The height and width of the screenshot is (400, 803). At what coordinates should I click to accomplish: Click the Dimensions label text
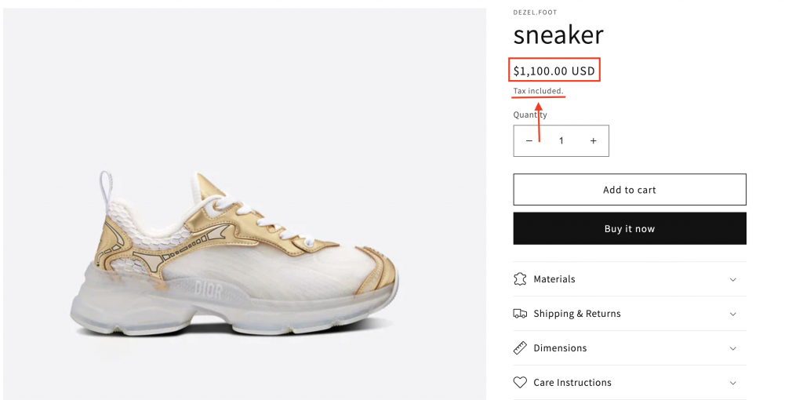click(x=560, y=348)
